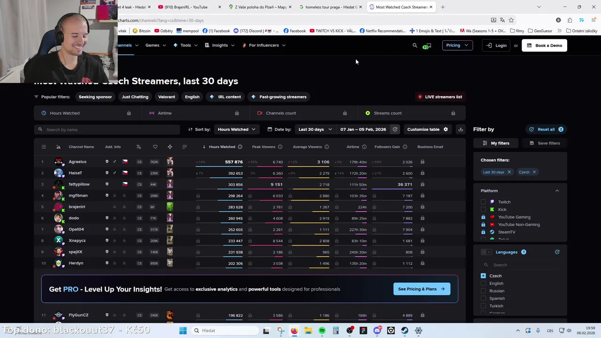The height and width of the screenshot is (338, 601).
Task: Click the Customize table gear button
Action: coord(427,130)
